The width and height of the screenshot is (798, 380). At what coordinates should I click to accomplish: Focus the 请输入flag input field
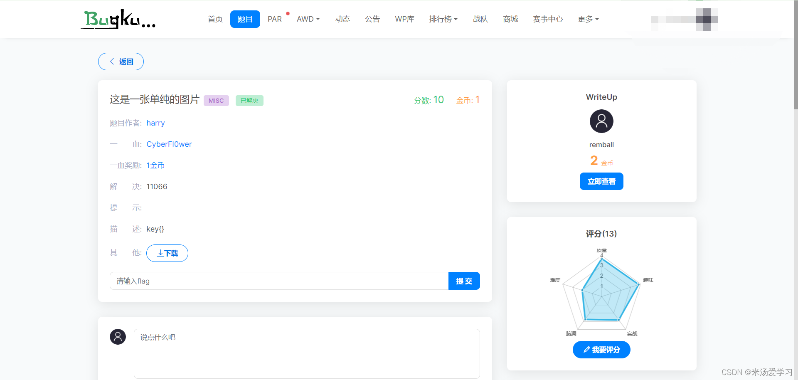[279, 281]
